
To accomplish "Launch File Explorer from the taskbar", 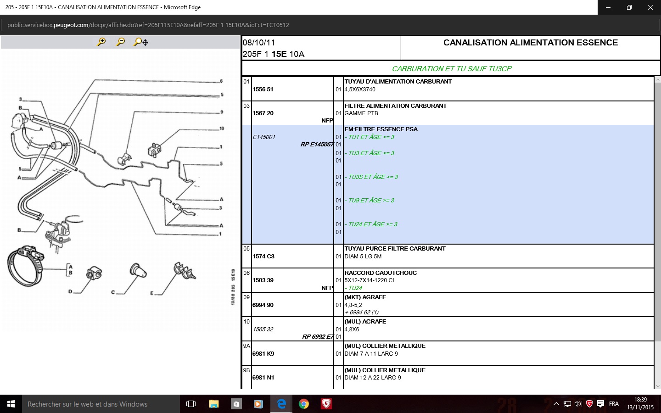I will (213, 404).
